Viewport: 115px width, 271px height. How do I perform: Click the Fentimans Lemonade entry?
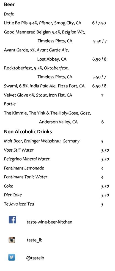[x=24, y=168]
